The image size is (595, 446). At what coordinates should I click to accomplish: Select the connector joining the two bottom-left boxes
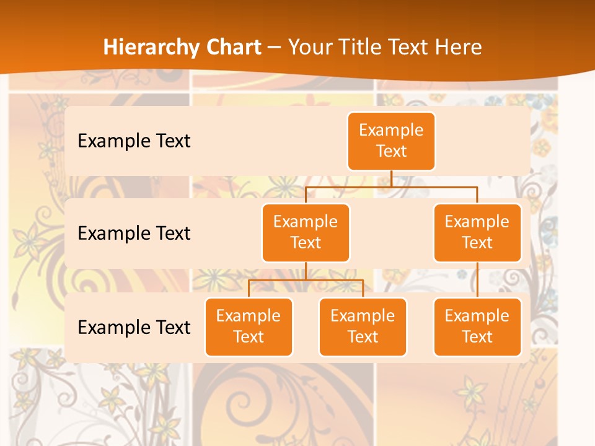(x=306, y=280)
